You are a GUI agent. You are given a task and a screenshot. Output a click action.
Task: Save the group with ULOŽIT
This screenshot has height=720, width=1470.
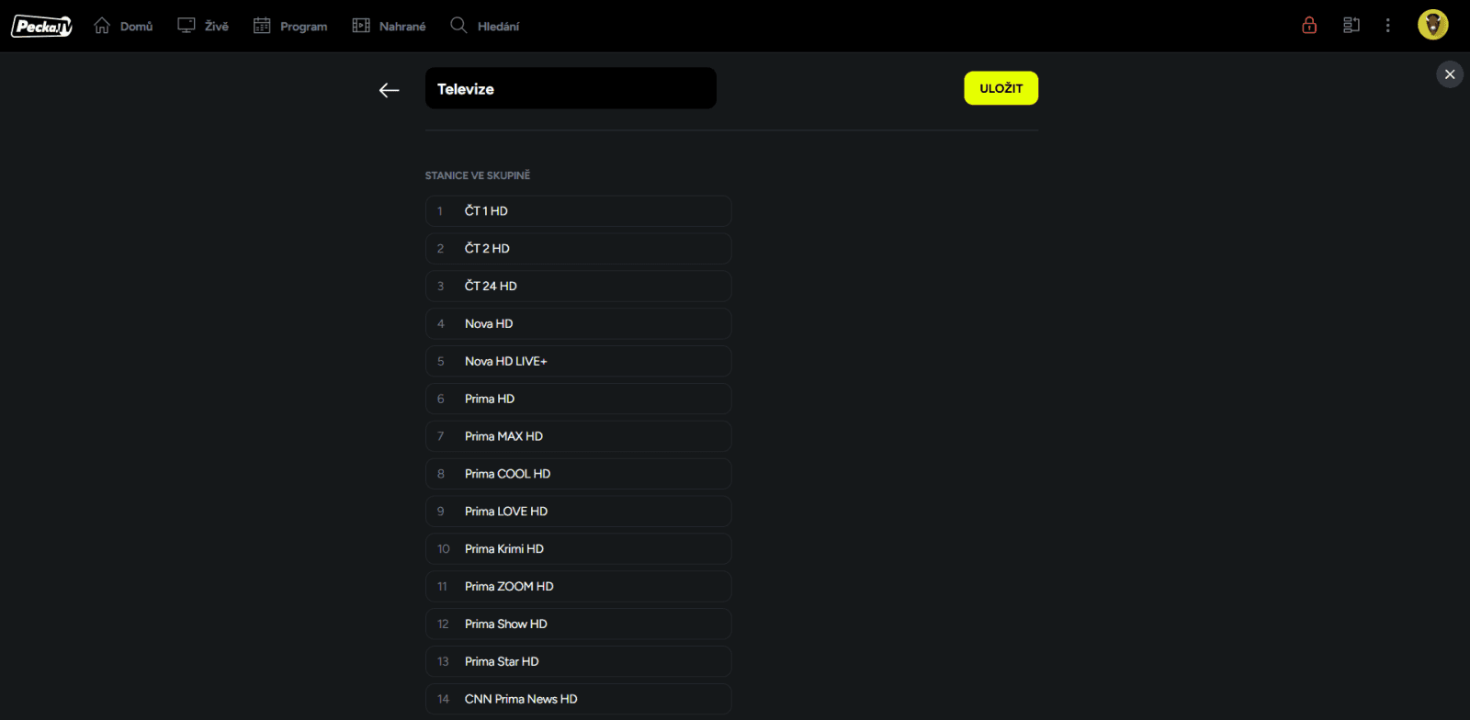(1001, 88)
